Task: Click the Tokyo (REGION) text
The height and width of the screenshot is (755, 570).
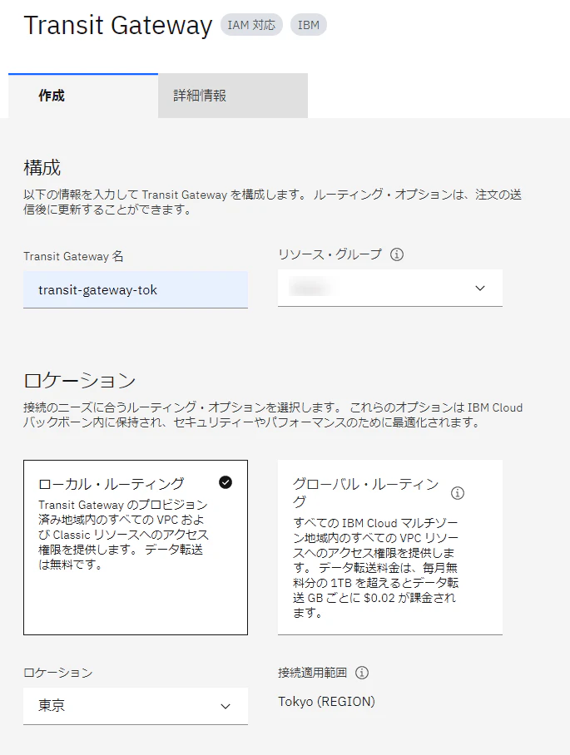Action: (326, 702)
